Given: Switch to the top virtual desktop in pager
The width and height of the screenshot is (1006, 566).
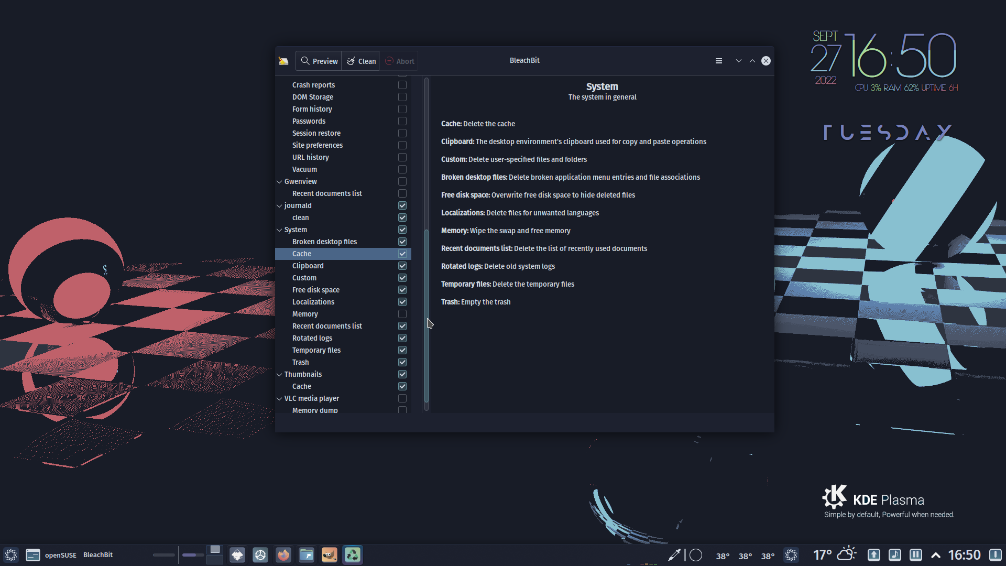Looking at the screenshot, I should pyautogui.click(x=215, y=549).
